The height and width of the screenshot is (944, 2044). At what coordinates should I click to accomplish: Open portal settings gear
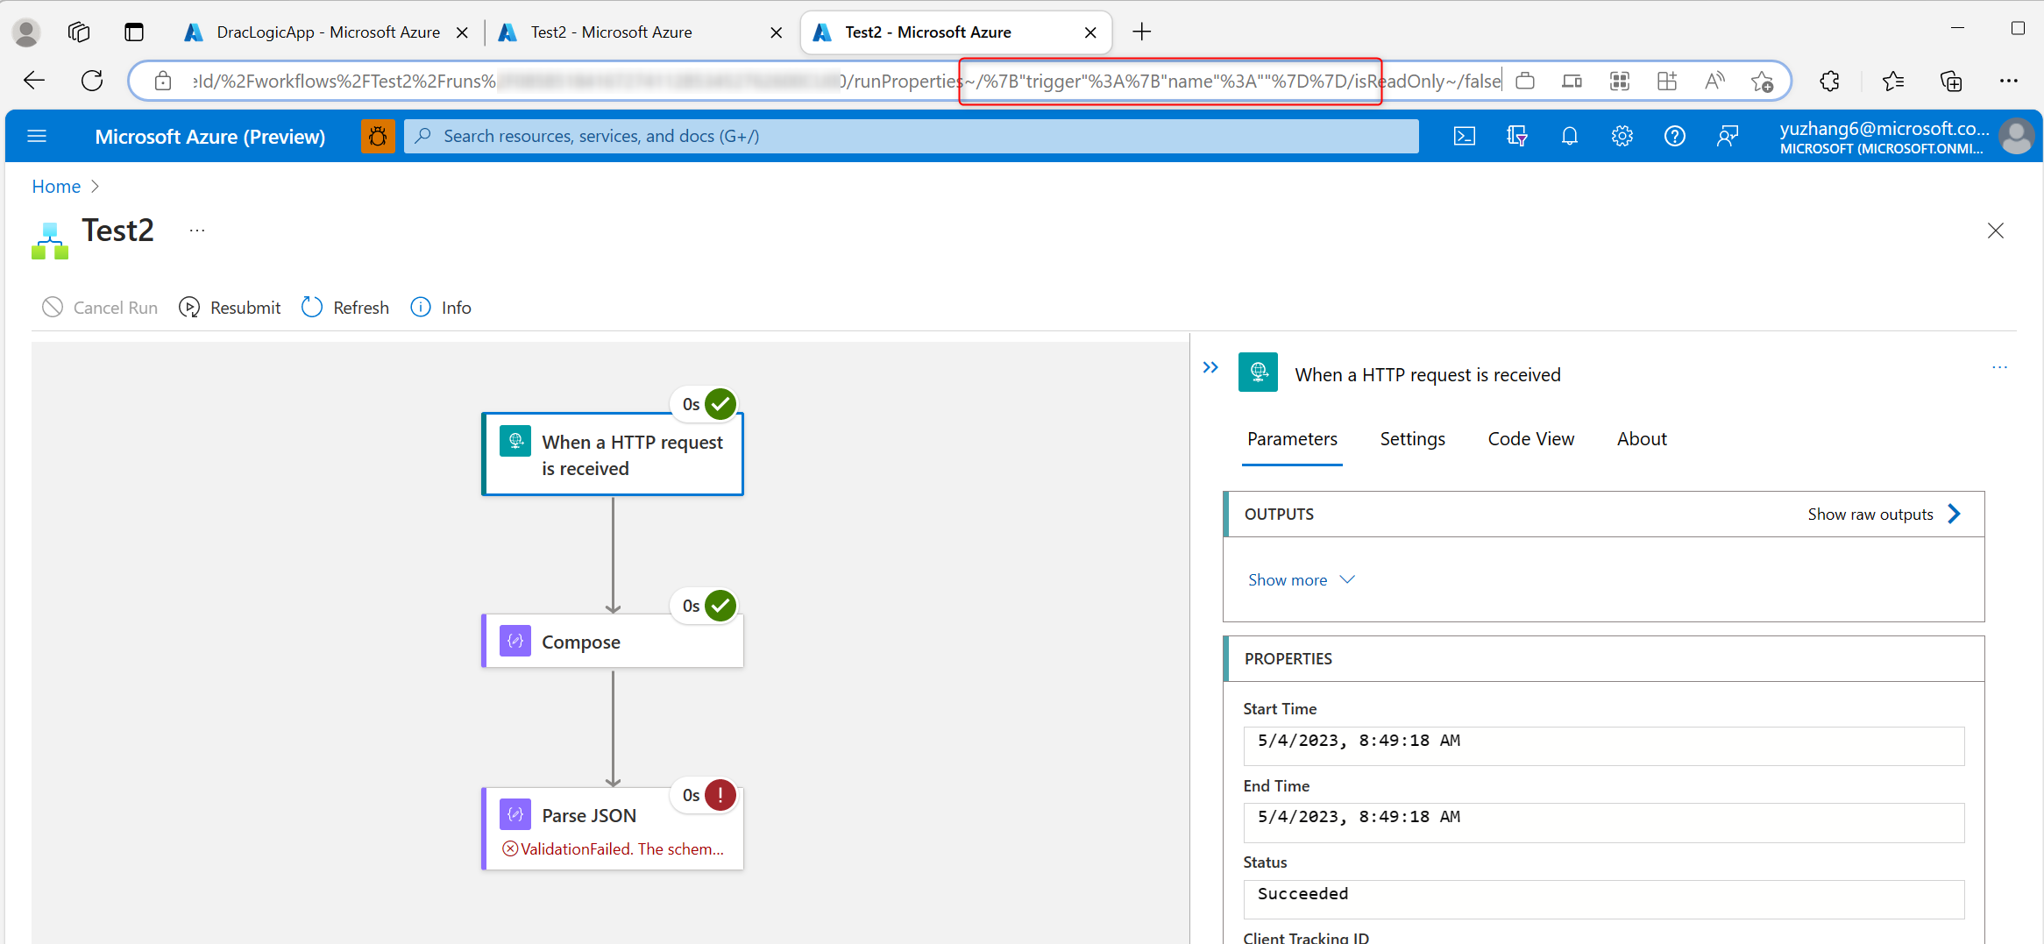tap(1622, 136)
